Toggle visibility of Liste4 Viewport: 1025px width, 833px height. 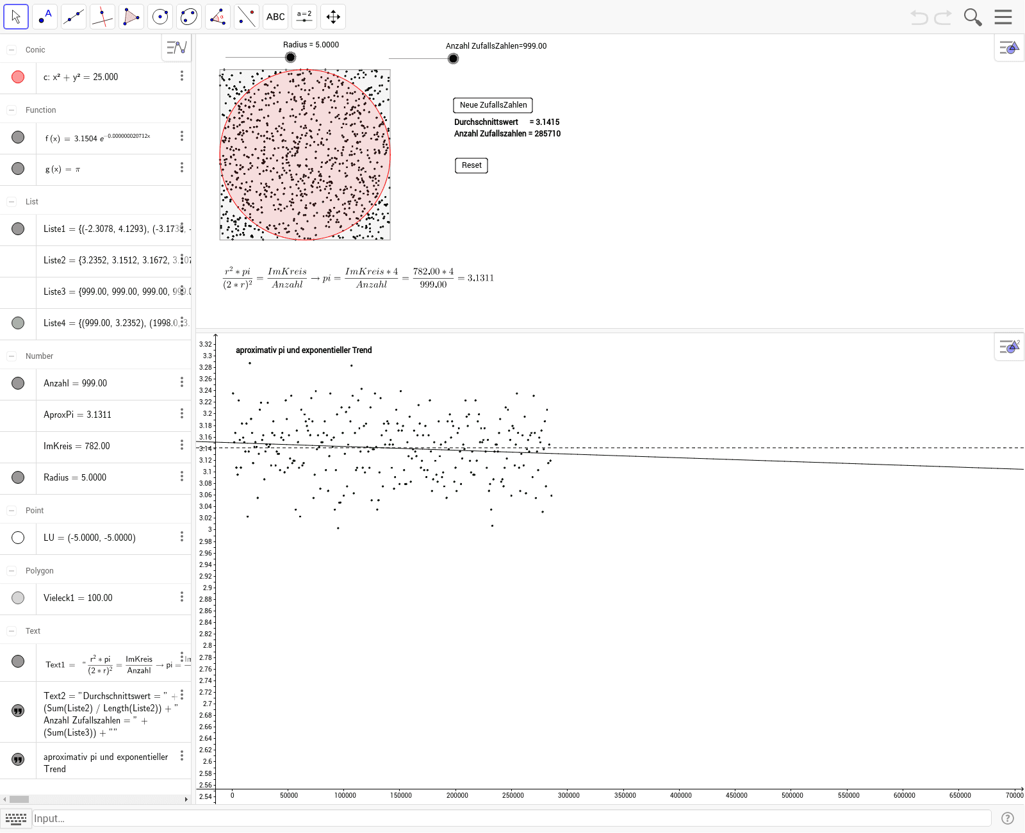pyautogui.click(x=18, y=323)
